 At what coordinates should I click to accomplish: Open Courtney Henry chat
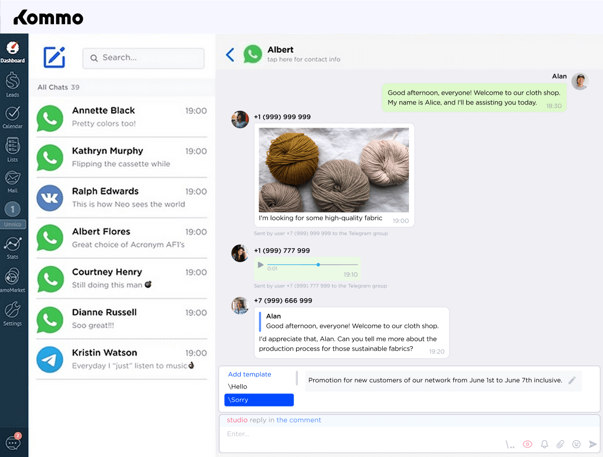122,278
